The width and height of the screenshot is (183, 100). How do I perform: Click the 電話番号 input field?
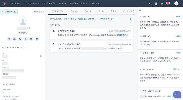(x=9, y=78)
